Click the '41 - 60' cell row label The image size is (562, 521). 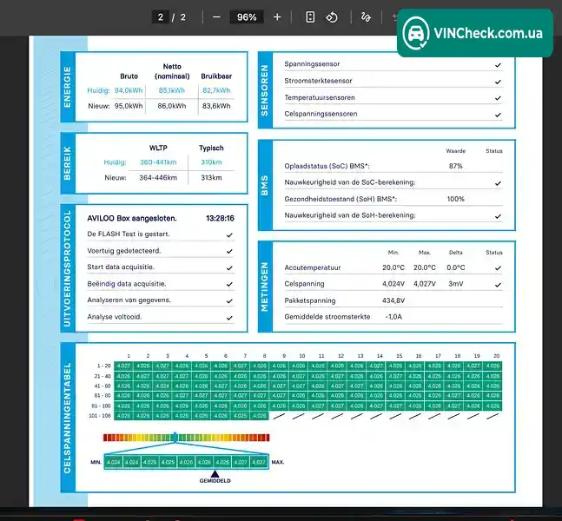point(102,386)
